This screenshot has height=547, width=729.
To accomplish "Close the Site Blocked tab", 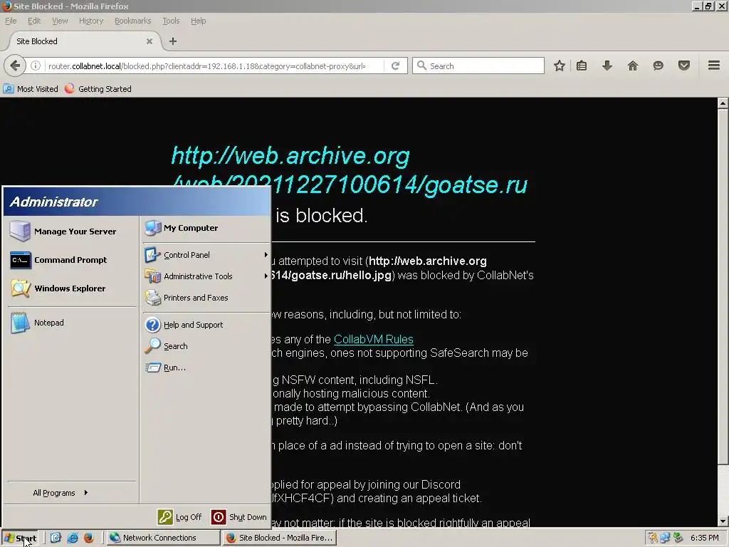I will click(x=150, y=41).
